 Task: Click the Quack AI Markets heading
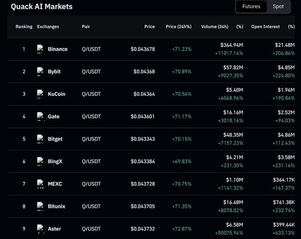(x=42, y=7)
